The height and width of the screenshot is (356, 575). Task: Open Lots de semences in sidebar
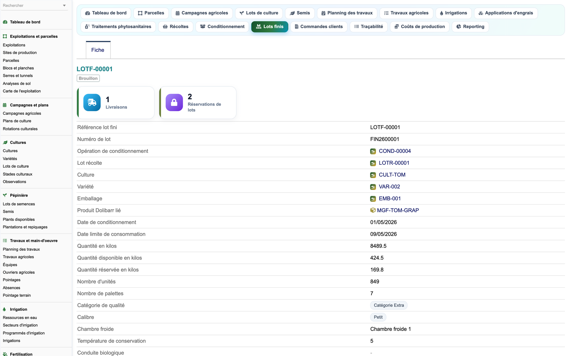click(x=19, y=204)
